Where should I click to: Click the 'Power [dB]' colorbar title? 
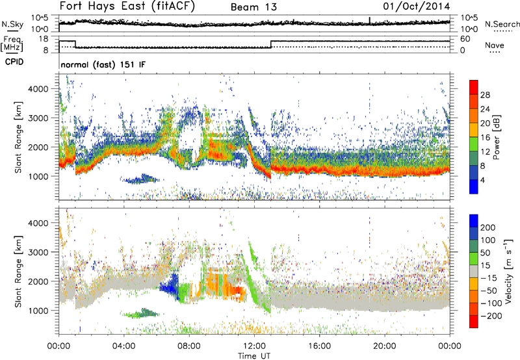pyautogui.click(x=496, y=137)
